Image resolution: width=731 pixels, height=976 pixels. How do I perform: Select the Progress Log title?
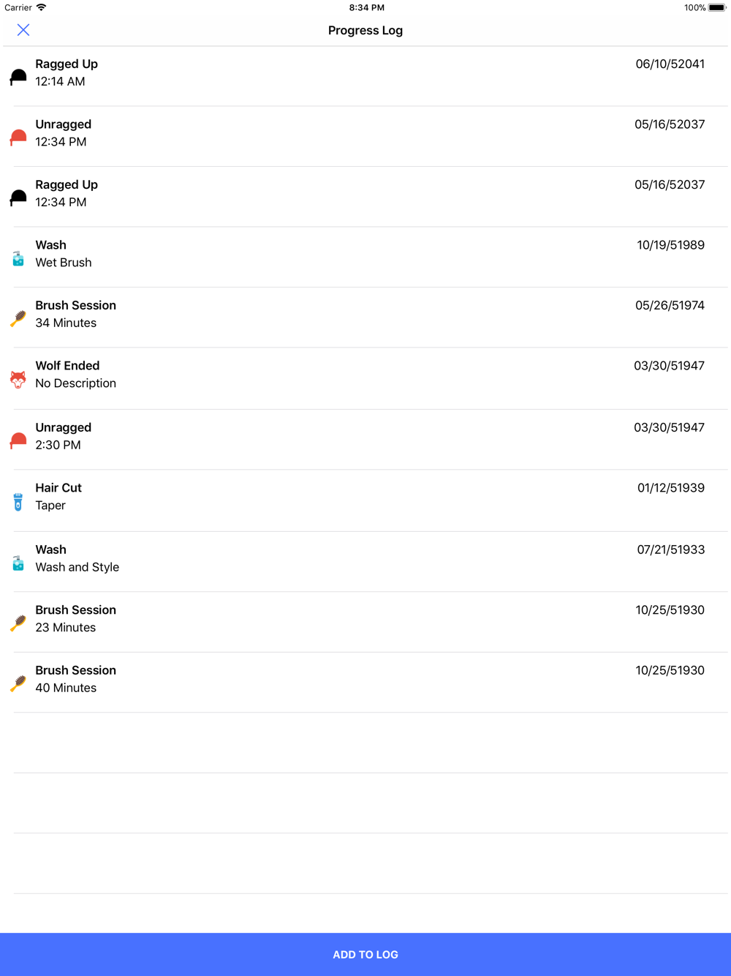pyautogui.click(x=365, y=30)
